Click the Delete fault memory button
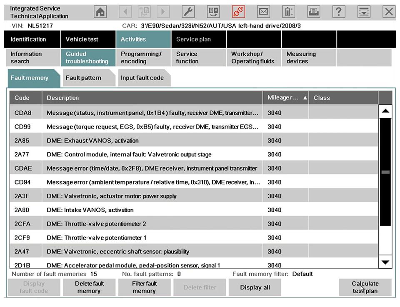This screenshot has height=307, width=400. 89,287
